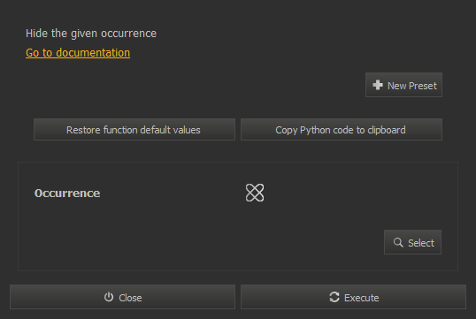Image resolution: width=476 pixels, height=319 pixels.
Task: Restore function default values
Action: 134,130
